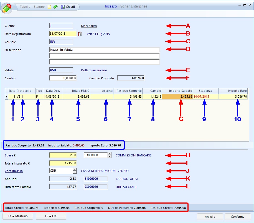Open the calendar picker beside Data Registrazione

pos(80,34)
